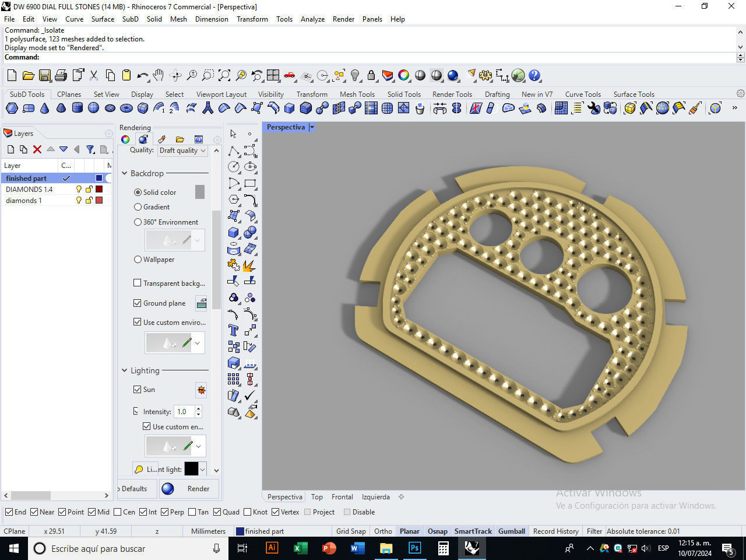
Task: Click the light bulb Hide objects icon
Action: (355, 75)
